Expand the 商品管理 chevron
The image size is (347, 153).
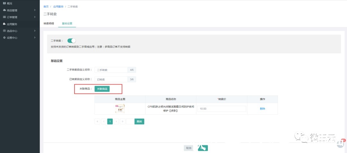point(35,10)
